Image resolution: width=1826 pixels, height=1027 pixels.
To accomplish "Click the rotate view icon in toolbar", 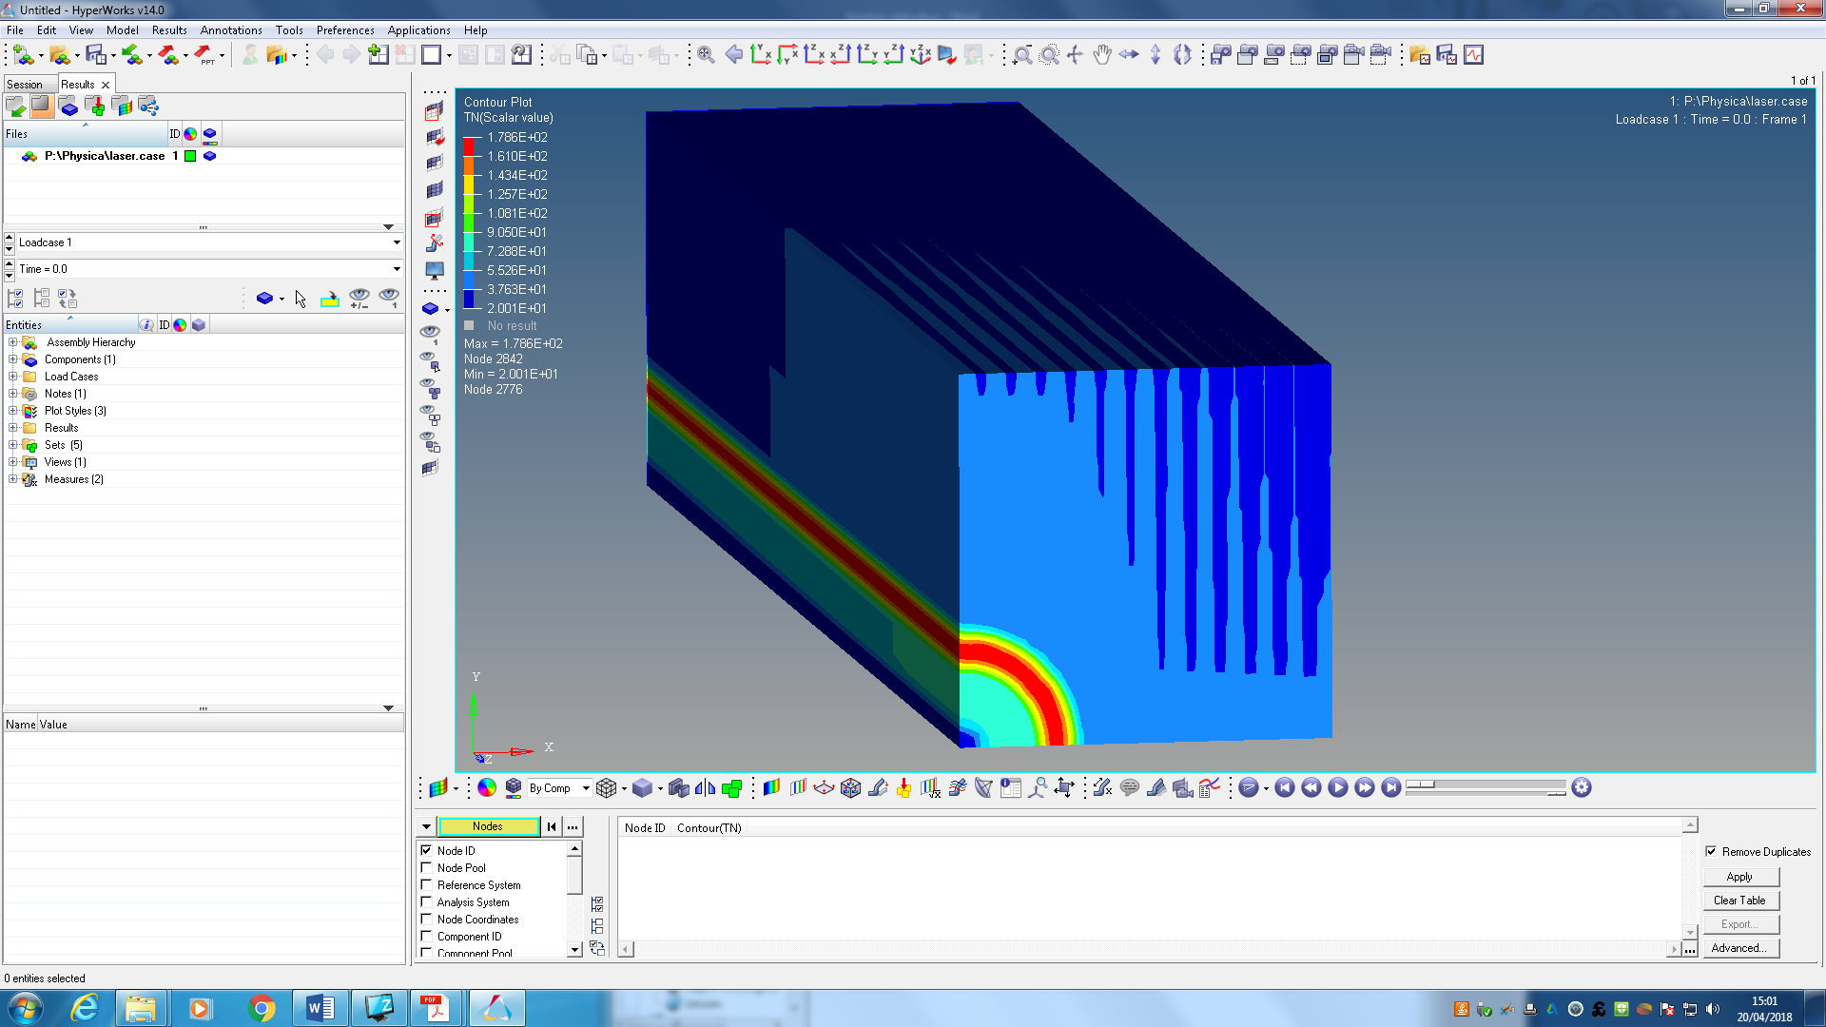I will point(1182,55).
